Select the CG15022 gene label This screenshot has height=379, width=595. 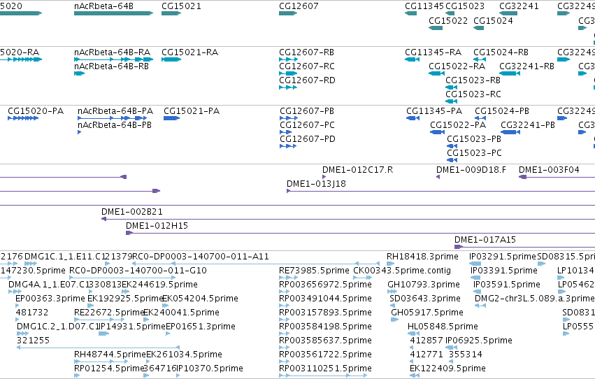(448, 20)
